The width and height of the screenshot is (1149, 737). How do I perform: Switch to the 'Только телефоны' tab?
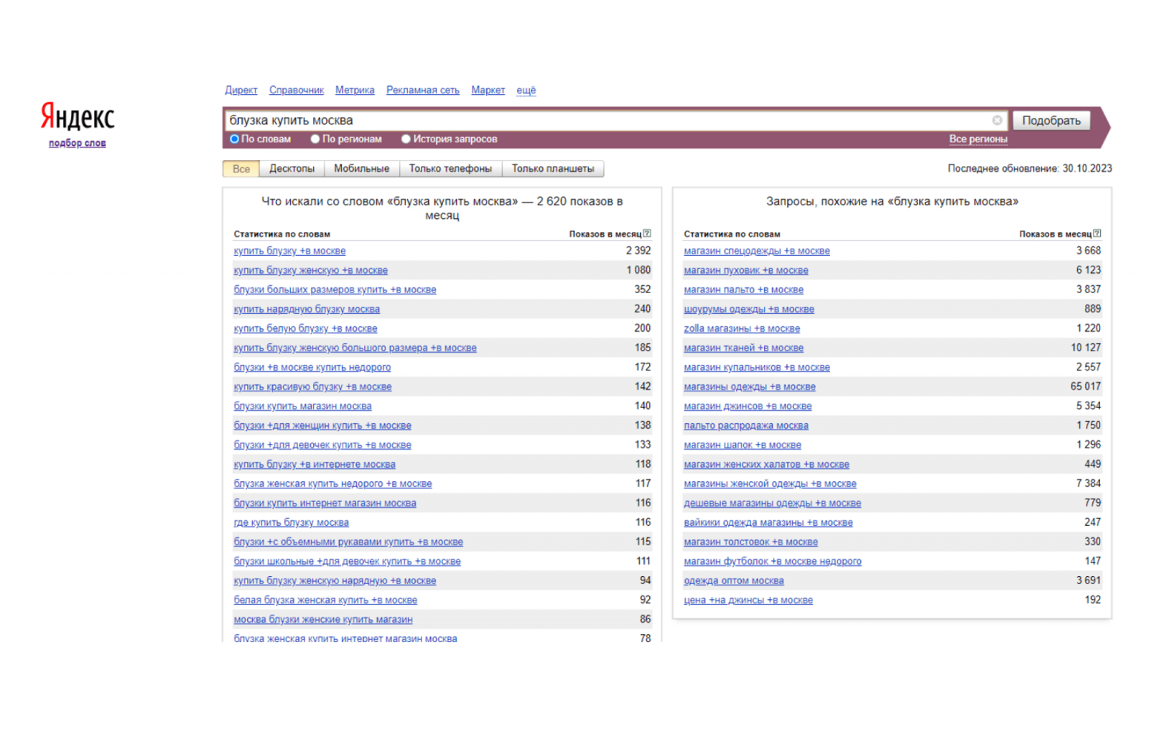pos(450,169)
